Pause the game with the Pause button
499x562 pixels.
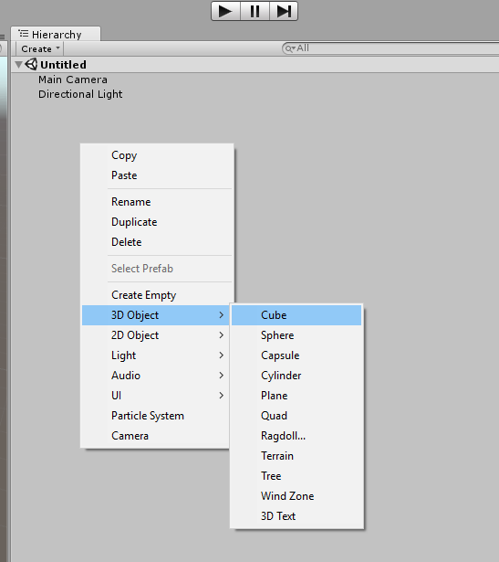coord(255,11)
